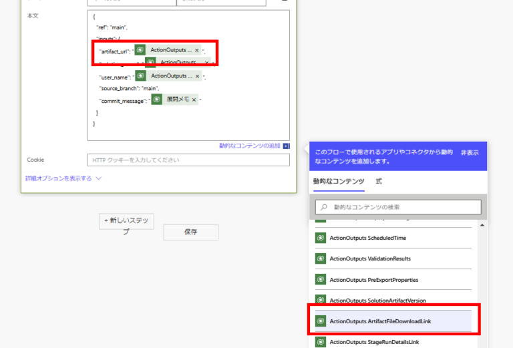The width and height of the screenshot is (513, 348).
Task: Click the icon next to ActionOutputs ValidationResults
Action: 321,258
